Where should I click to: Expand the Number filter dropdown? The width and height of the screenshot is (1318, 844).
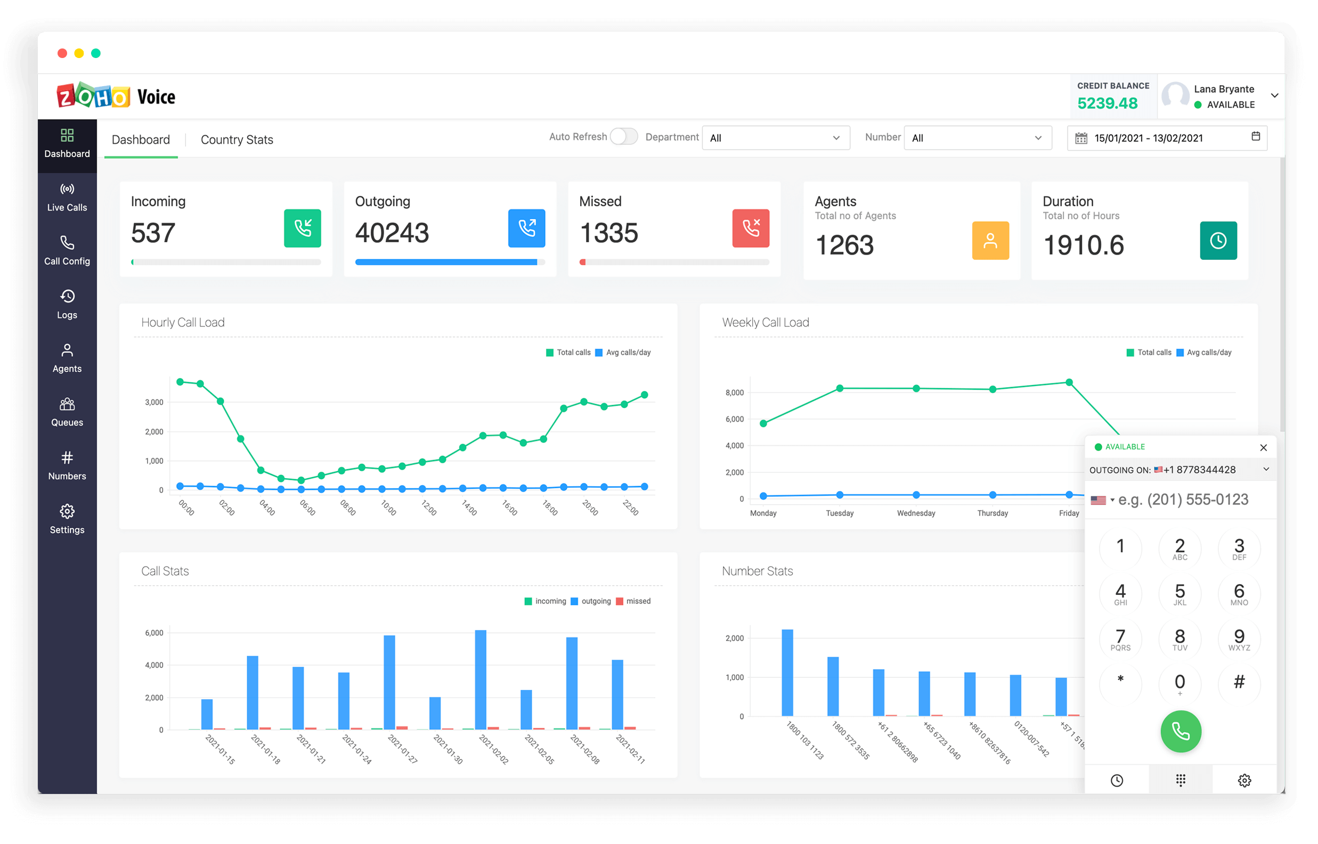click(978, 137)
